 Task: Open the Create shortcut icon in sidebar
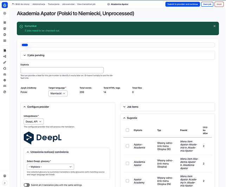5,13
